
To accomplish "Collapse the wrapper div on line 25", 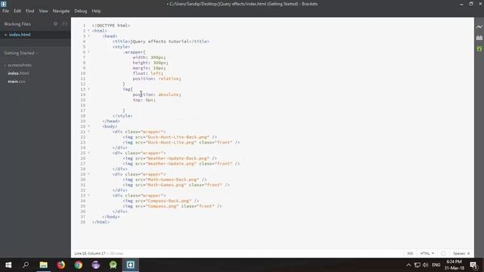I will [x=88, y=153].
